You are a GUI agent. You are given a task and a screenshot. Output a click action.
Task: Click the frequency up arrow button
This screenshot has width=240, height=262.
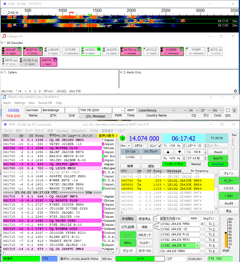point(168,152)
